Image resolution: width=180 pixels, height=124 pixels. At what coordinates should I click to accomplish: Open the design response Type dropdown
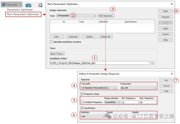[x=76, y=16]
